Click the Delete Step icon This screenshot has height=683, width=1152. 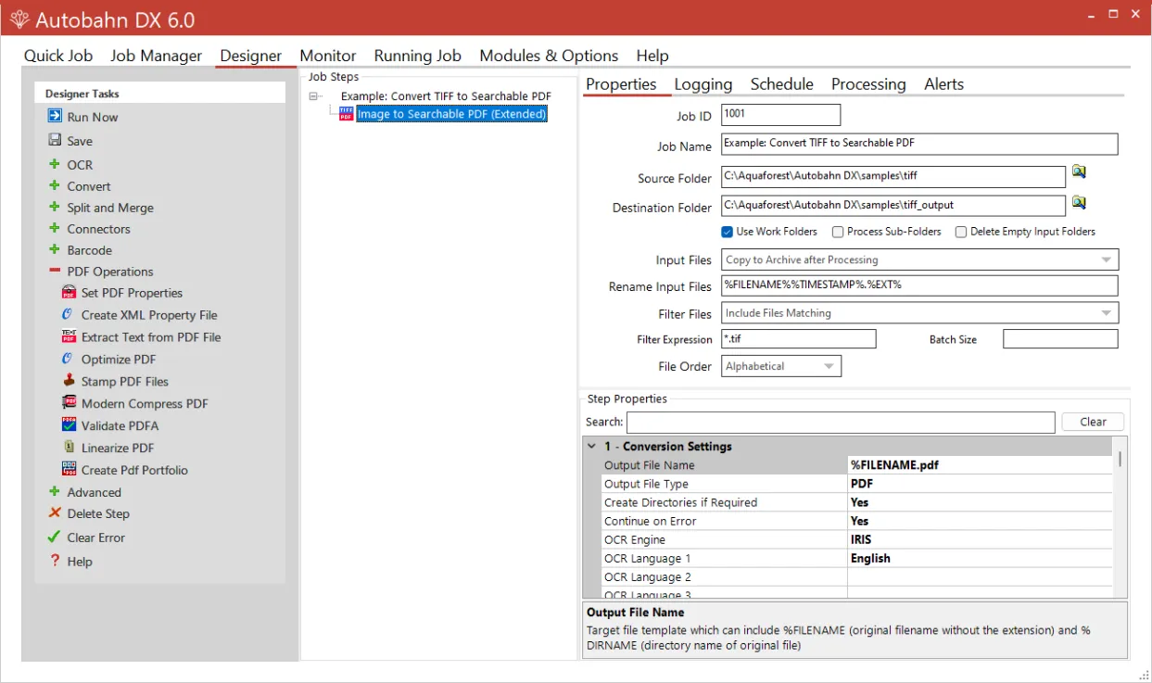tap(53, 513)
